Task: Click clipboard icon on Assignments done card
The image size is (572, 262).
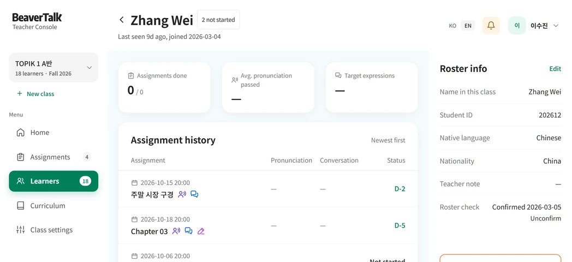Action: (x=131, y=76)
